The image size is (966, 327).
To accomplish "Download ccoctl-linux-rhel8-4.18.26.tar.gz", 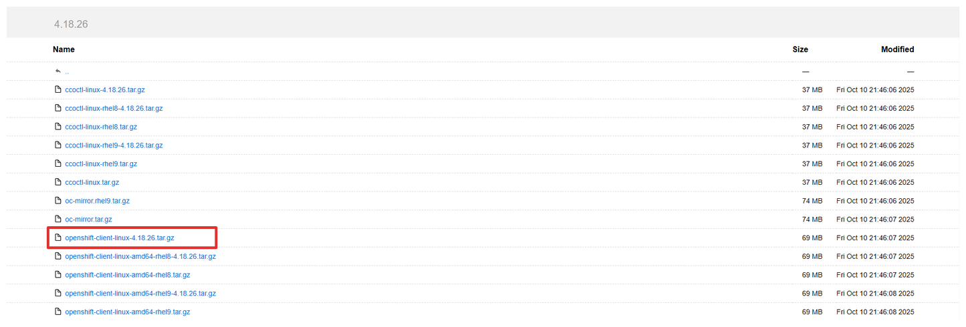I will [x=114, y=108].
